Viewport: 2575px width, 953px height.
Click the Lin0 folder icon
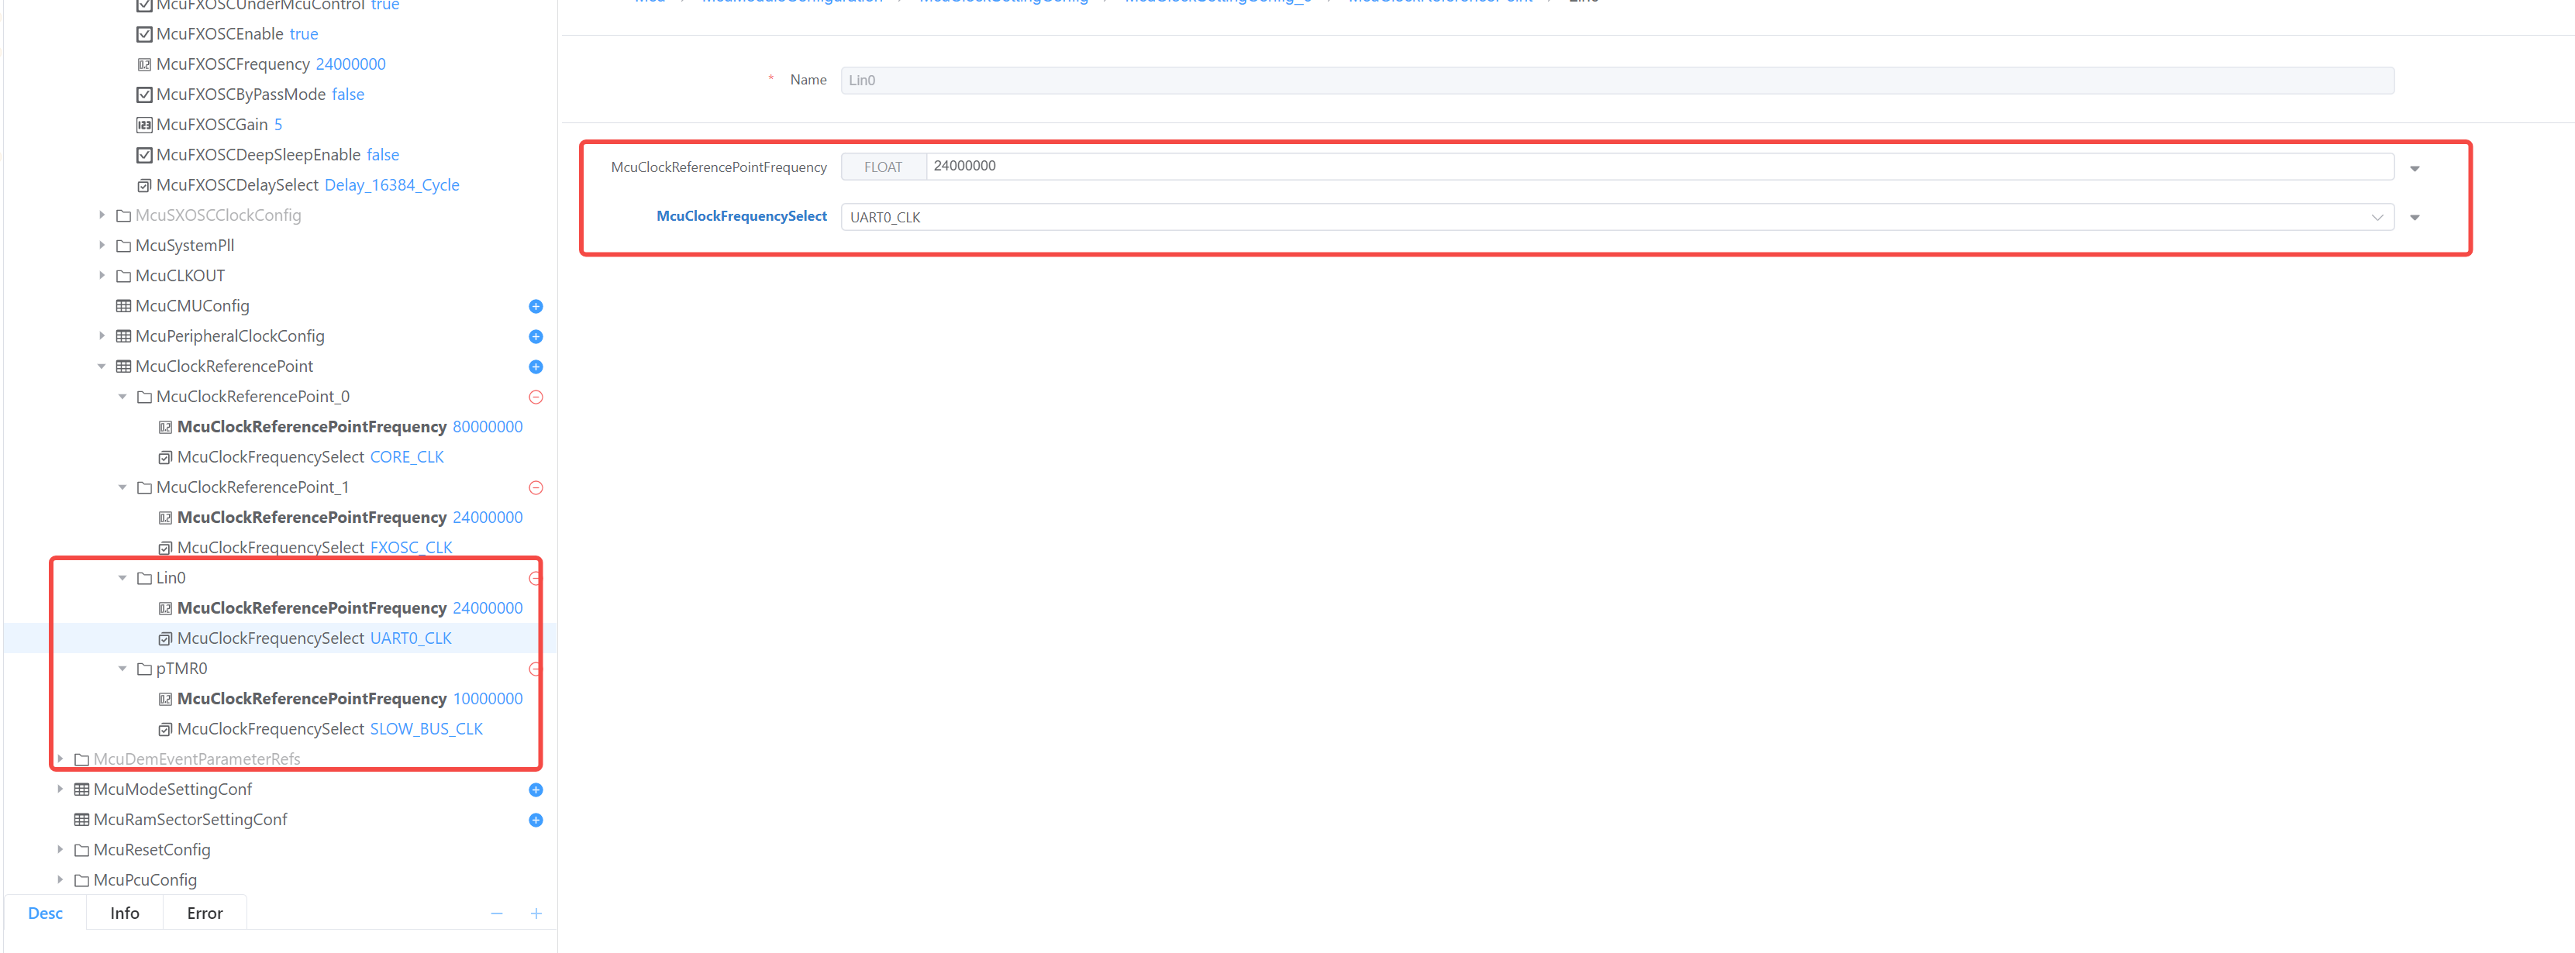144,579
